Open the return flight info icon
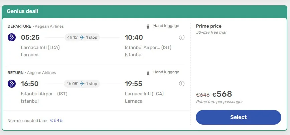Screen dimensions: 290x135 pos(182,84)
